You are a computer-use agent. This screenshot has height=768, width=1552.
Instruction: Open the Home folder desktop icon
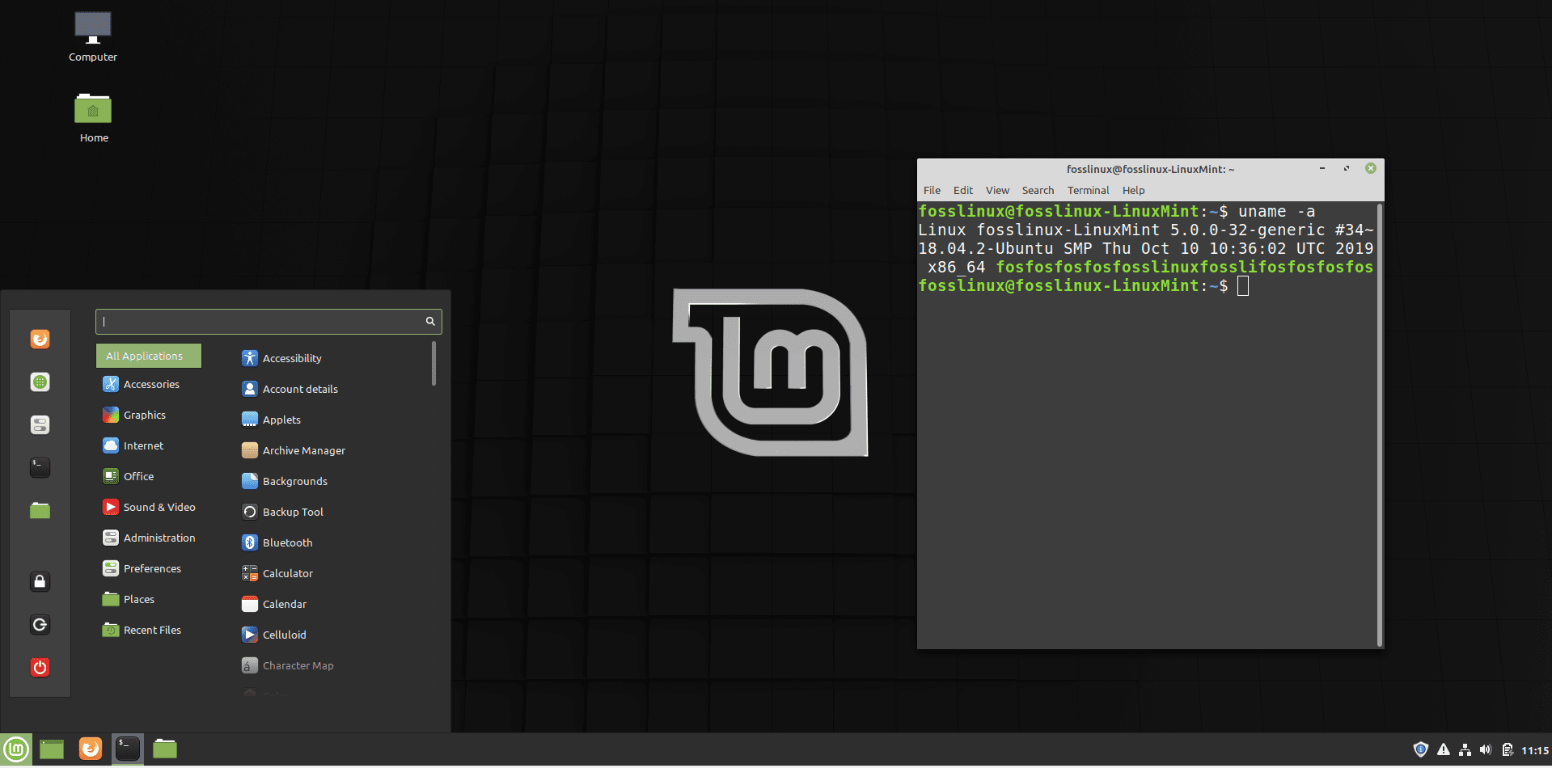pyautogui.click(x=93, y=118)
